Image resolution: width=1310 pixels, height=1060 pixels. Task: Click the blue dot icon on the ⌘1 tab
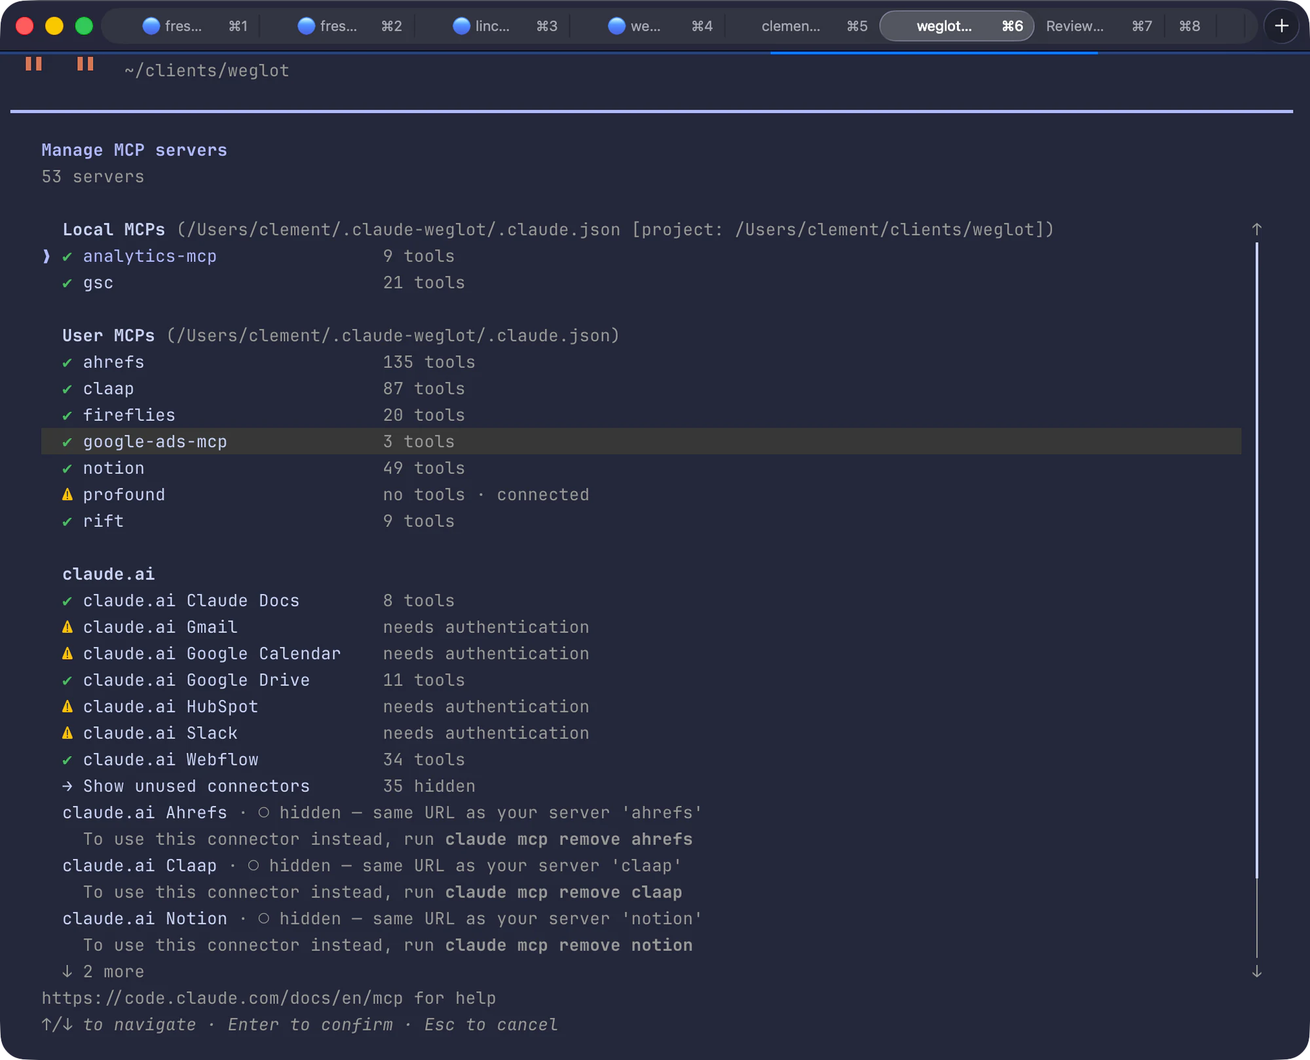tap(151, 26)
